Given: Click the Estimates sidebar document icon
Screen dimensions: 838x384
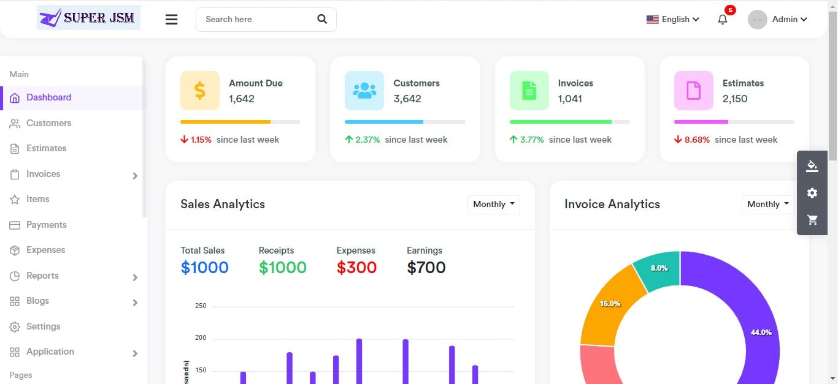Looking at the screenshot, I should click(x=15, y=149).
